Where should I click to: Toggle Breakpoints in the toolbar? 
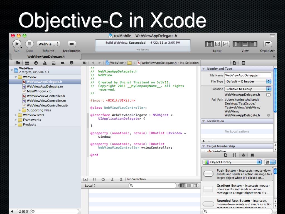click(x=72, y=44)
